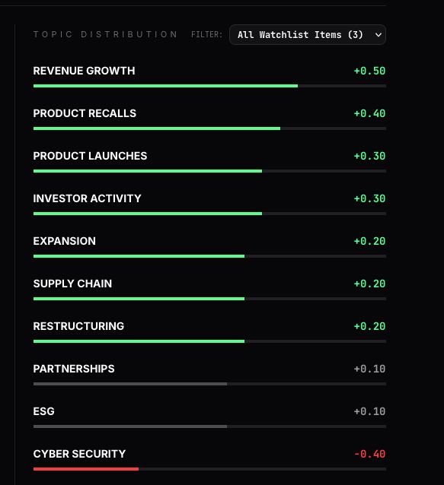Viewport: 444px width, 485px height.
Task: Open the All Watchlist Items filter dropdown
Action: pos(308,35)
